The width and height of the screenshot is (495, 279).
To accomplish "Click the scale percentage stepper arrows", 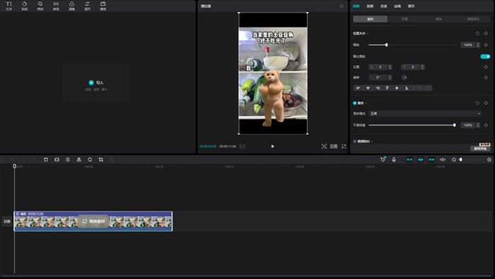I will pos(478,45).
